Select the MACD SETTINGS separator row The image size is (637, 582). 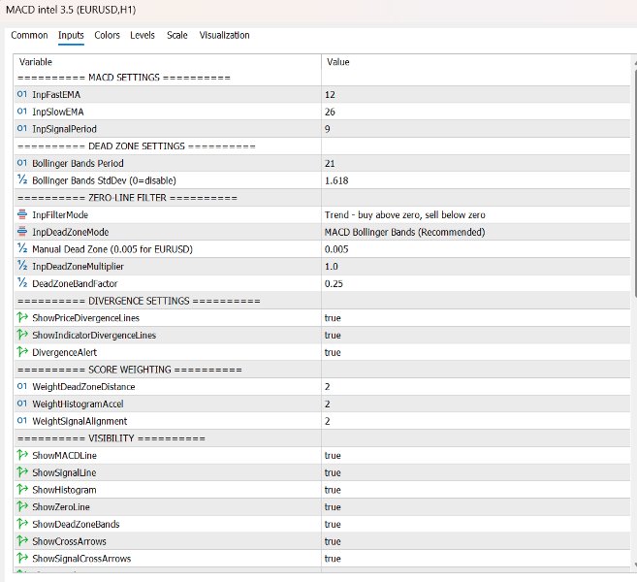coord(322,78)
